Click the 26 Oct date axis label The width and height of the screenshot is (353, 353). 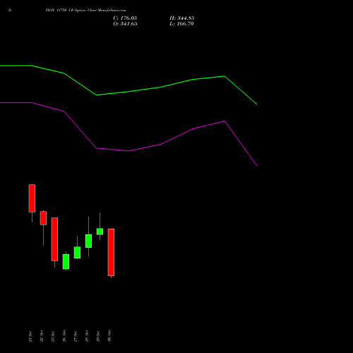(x=64, y=336)
